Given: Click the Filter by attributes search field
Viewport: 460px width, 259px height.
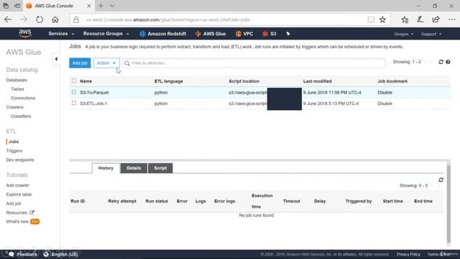Looking at the screenshot, I should point(254,63).
